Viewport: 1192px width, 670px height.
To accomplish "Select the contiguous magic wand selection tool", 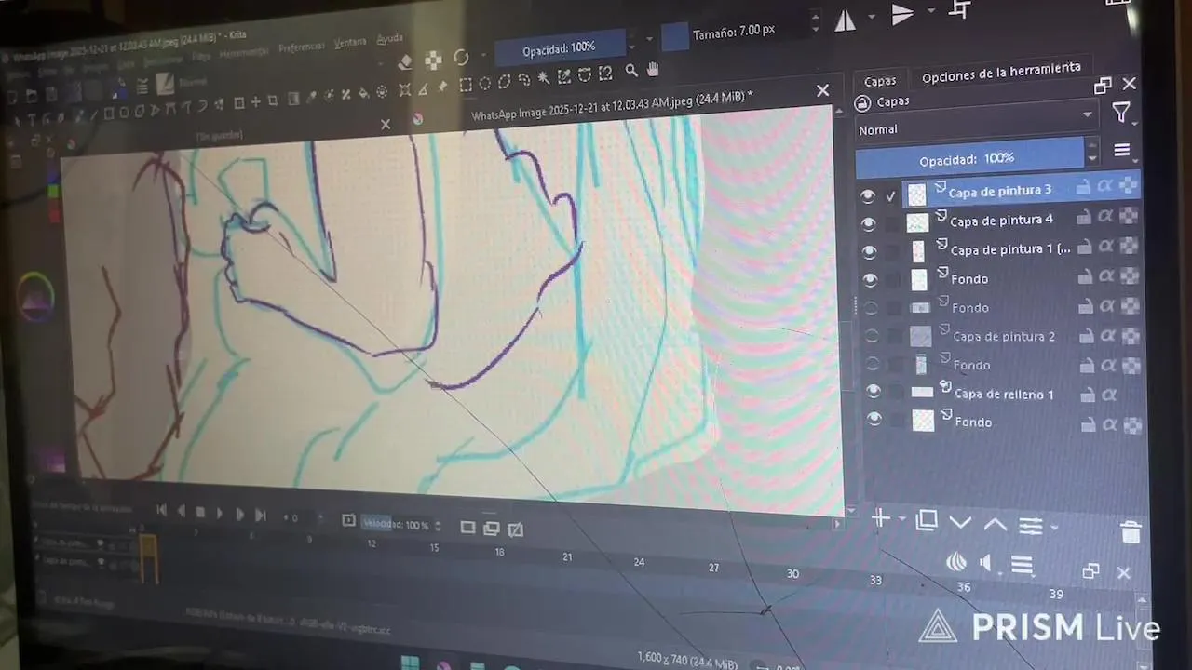I will (x=544, y=79).
